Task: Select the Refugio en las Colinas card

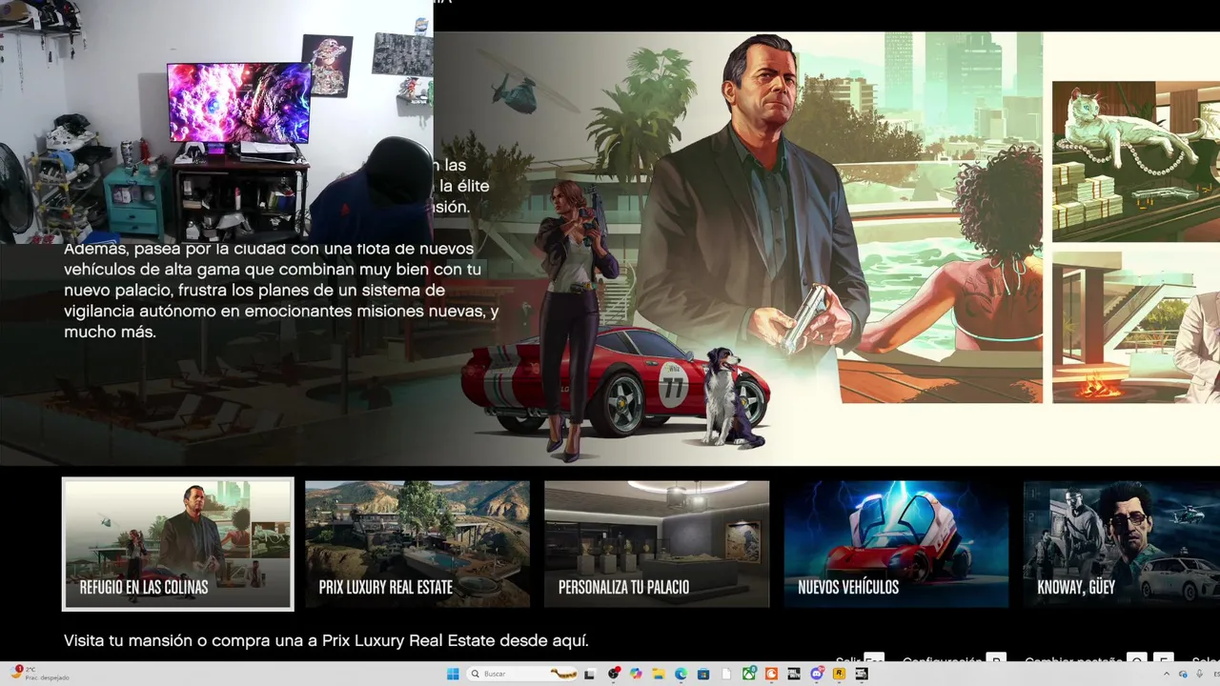Action: point(178,543)
